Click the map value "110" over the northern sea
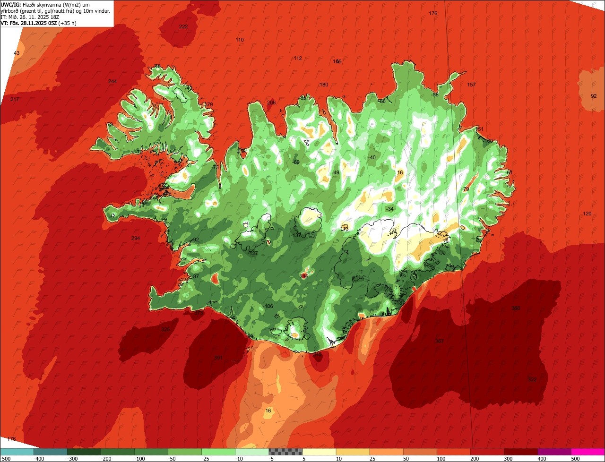This screenshot has width=605, height=462. 240,40
